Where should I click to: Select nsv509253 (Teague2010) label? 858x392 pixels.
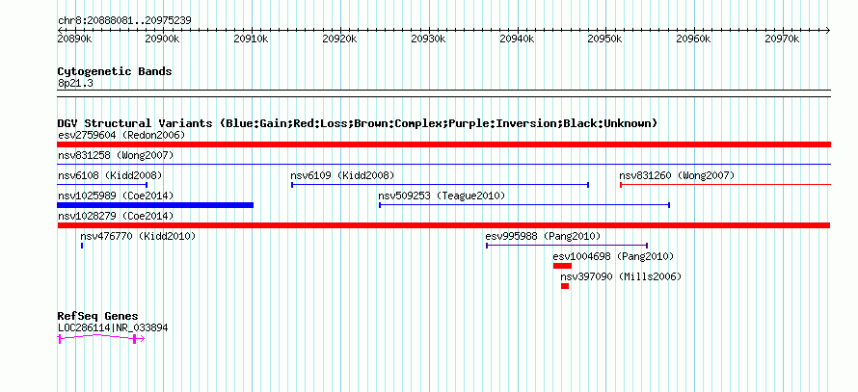(442, 196)
